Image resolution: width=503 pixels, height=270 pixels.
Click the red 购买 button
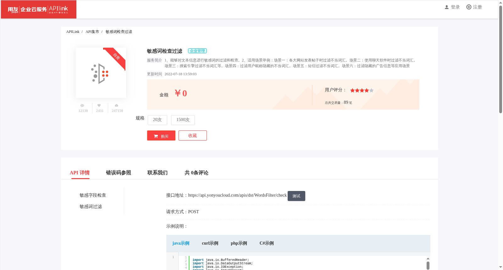point(161,135)
